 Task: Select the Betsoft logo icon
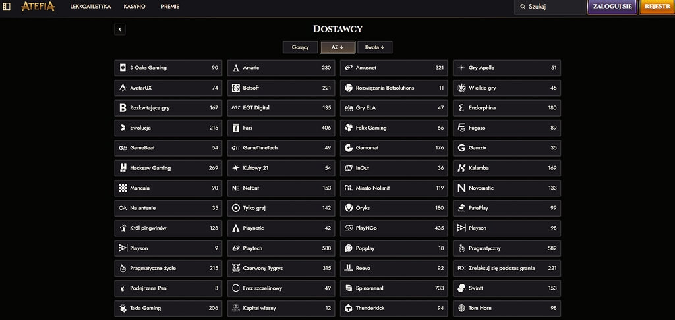tap(235, 88)
